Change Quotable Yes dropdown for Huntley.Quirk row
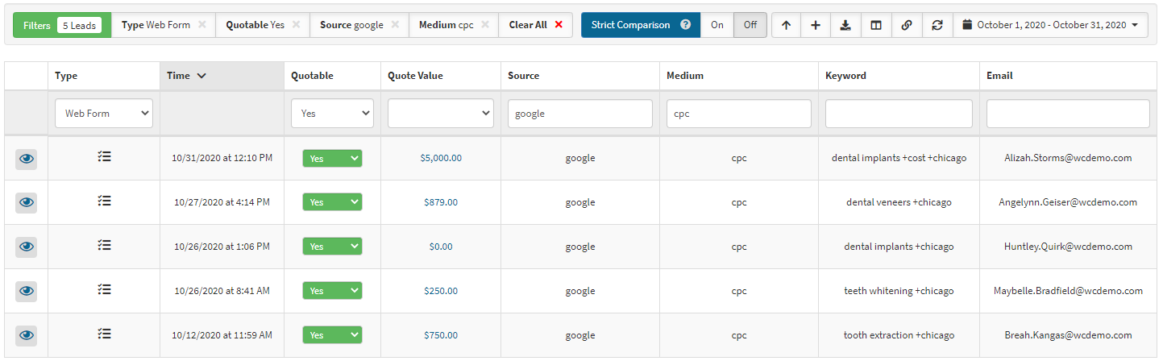Viewport: 1163px width, 361px height. click(x=332, y=247)
